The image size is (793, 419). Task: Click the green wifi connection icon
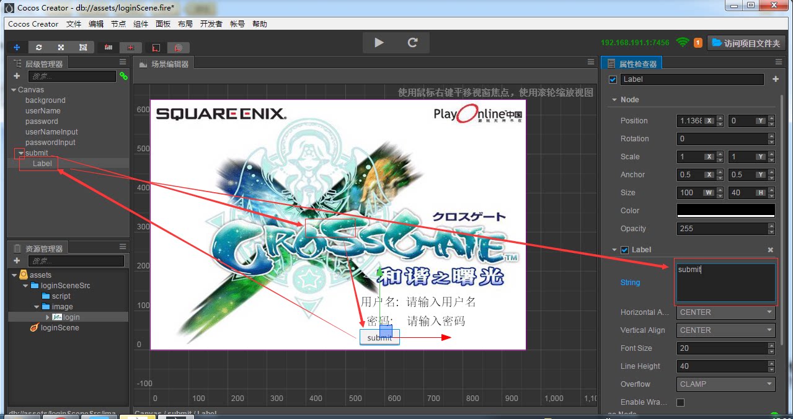coord(683,42)
